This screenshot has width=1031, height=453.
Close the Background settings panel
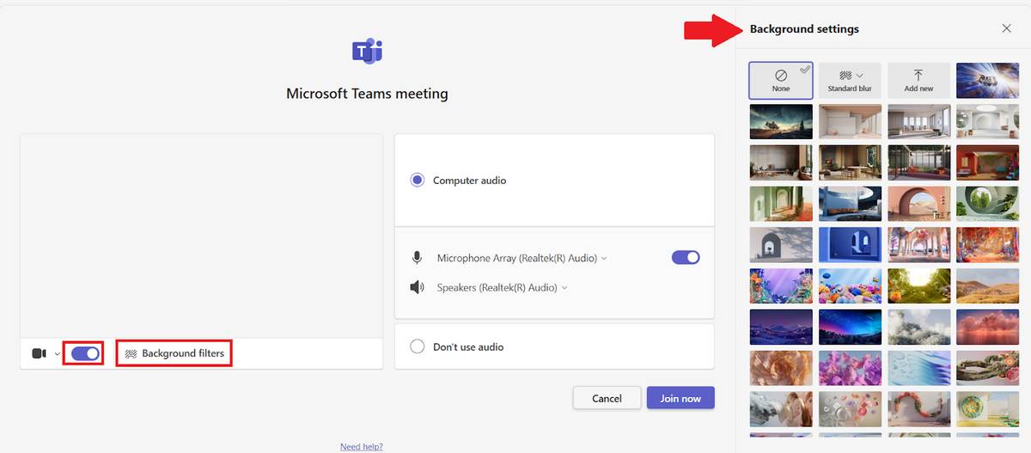click(x=1006, y=28)
